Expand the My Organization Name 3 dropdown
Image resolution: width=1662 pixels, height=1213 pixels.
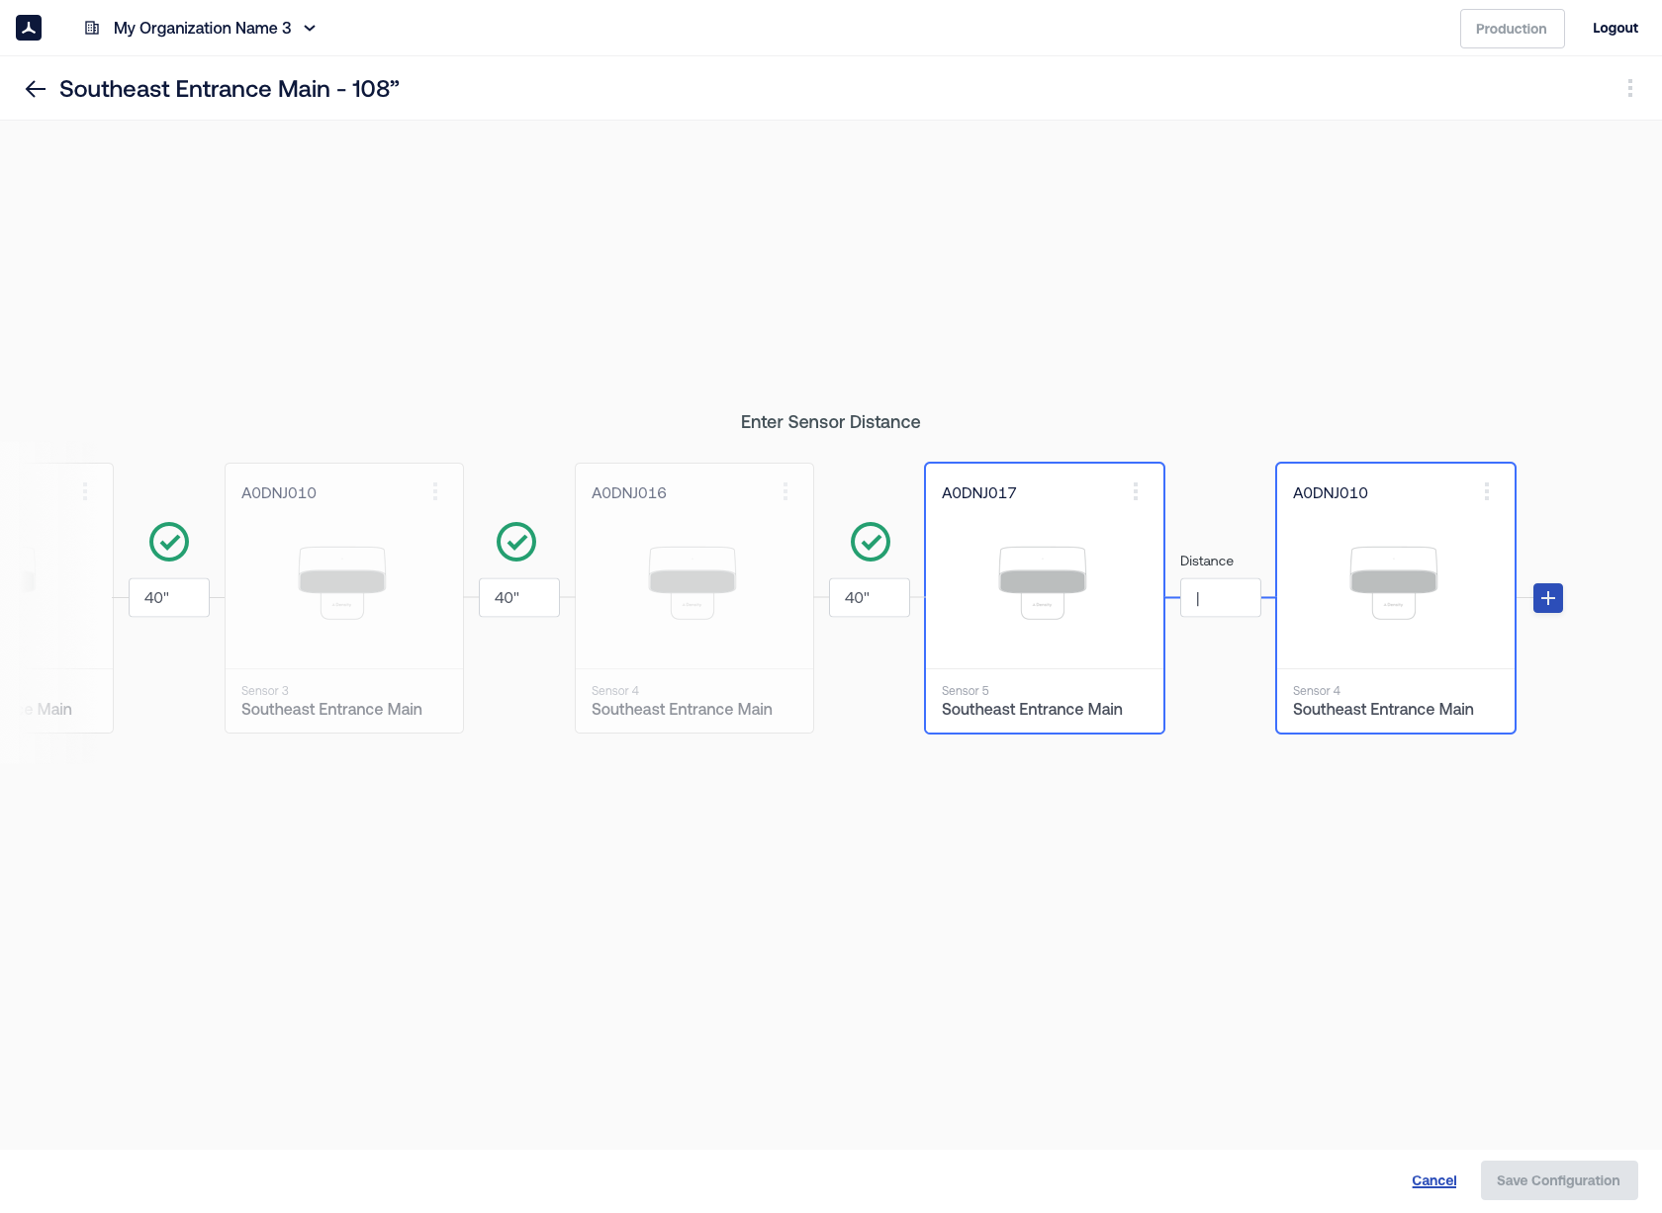[202, 28]
